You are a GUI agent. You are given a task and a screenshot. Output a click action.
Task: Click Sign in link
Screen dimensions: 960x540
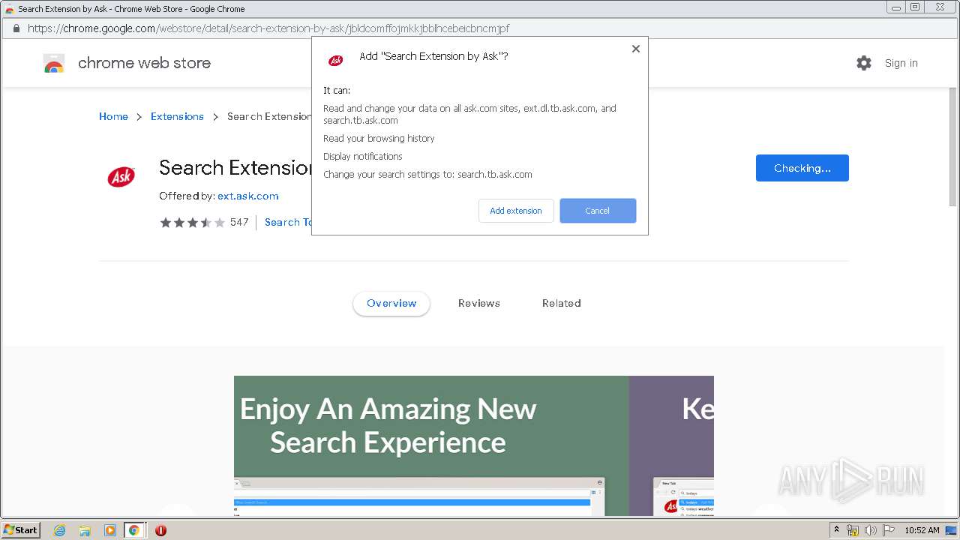click(x=901, y=63)
